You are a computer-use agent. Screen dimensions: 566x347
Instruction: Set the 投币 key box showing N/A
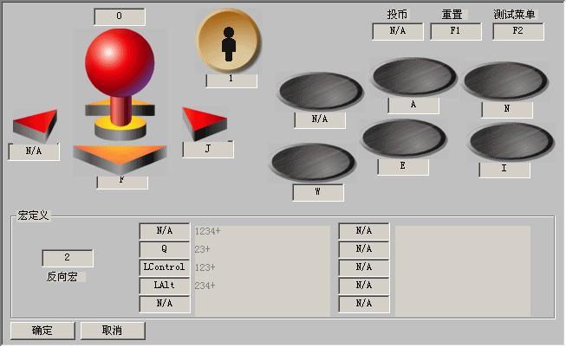click(398, 31)
